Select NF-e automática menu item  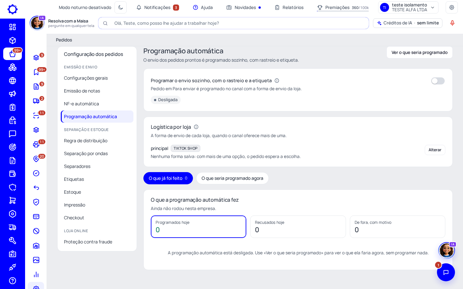[x=97, y=104]
